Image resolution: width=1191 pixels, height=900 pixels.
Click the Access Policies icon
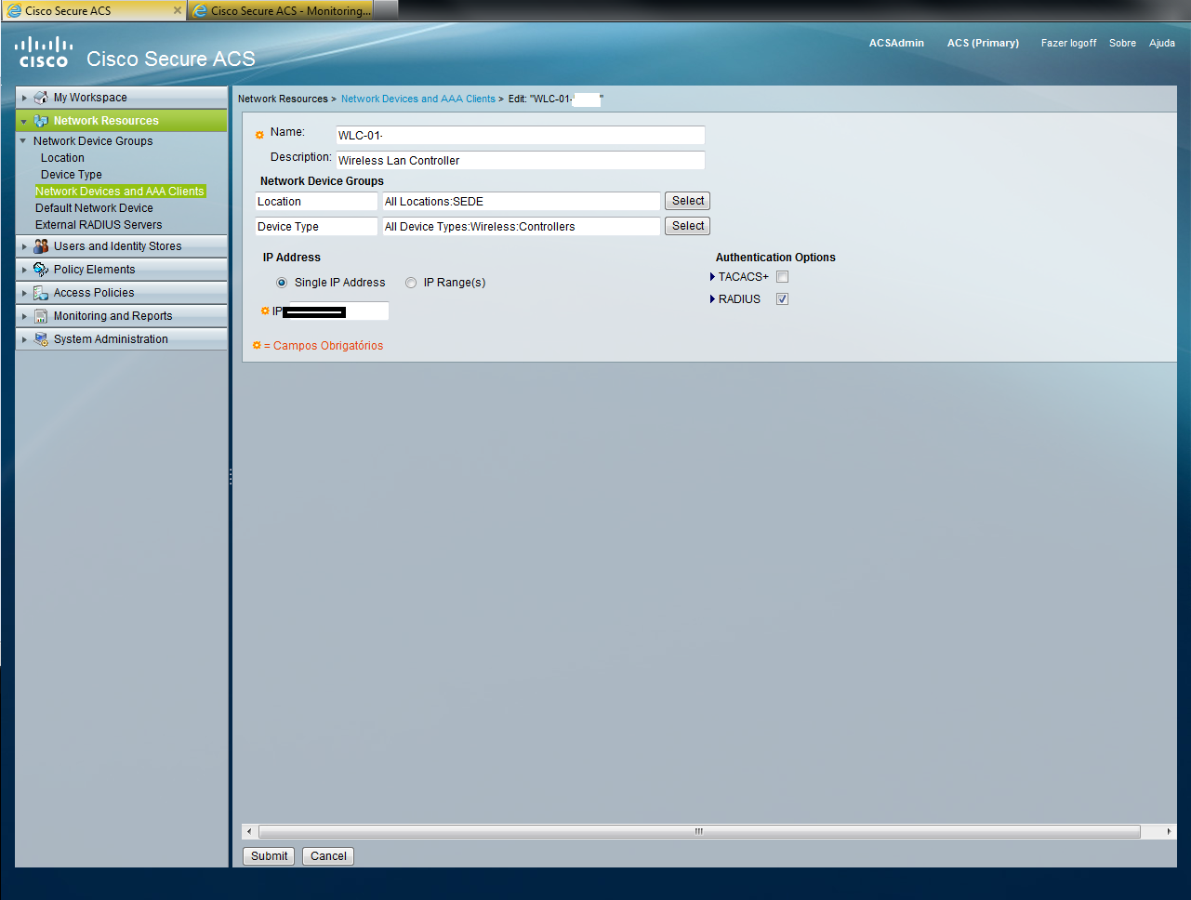coord(41,293)
